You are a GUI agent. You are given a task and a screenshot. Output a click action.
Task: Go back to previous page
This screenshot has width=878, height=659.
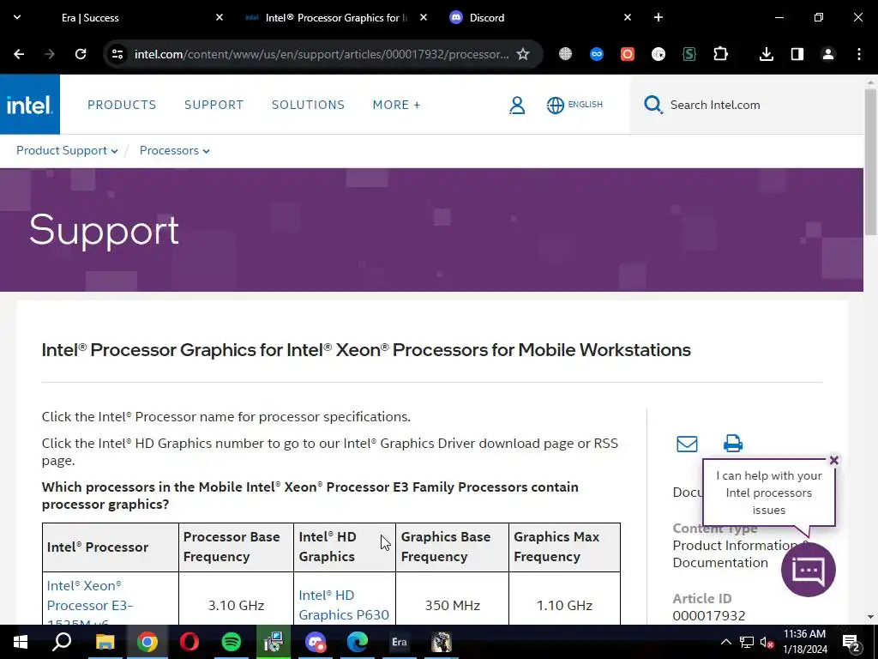[19, 54]
